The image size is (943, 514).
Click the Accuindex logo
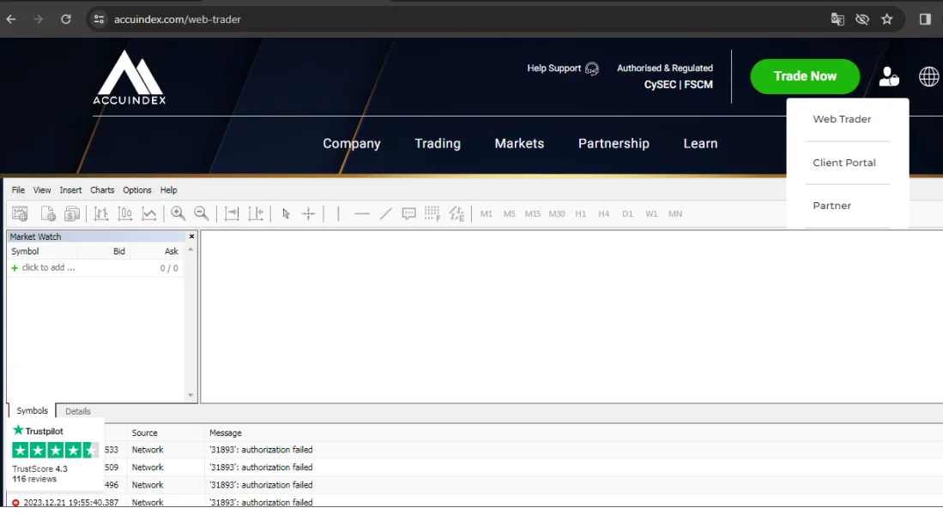pyautogui.click(x=130, y=77)
